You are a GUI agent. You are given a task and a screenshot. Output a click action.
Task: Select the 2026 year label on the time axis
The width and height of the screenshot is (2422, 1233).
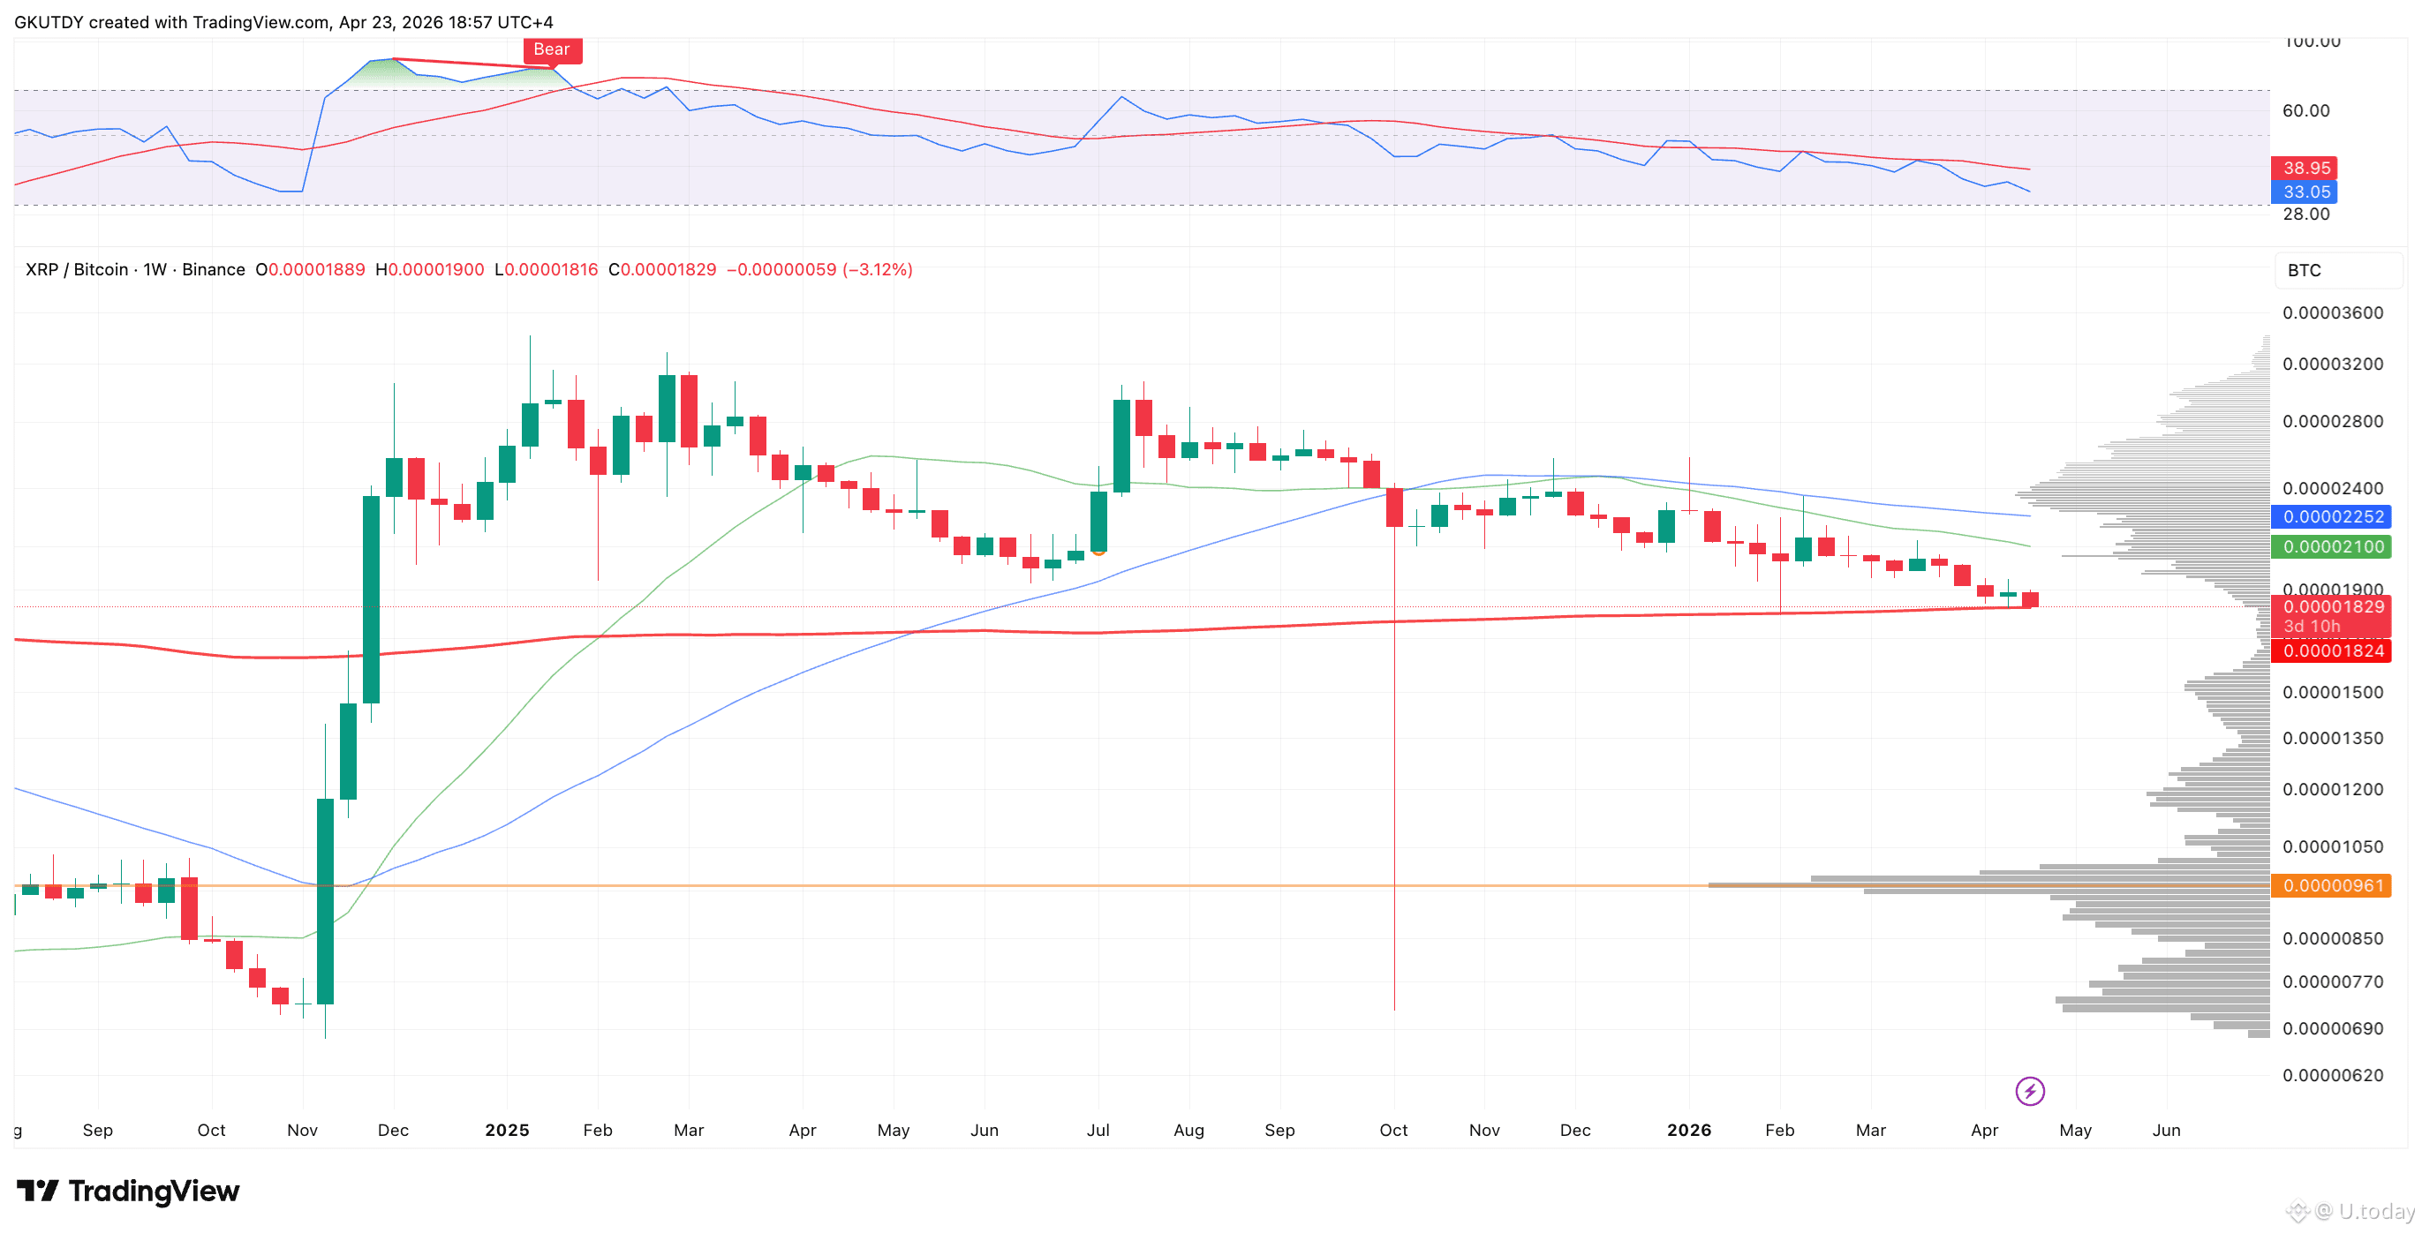coord(1692,1131)
